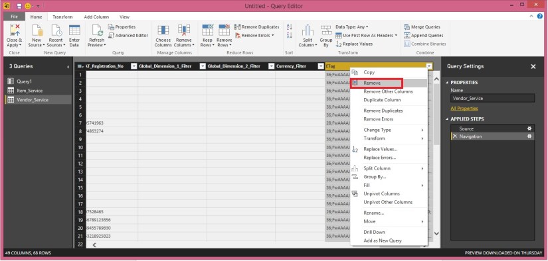Open the VAT_Registration_No column filter dropdown
The width and height of the screenshot is (548, 261).
pyautogui.click(x=134, y=66)
